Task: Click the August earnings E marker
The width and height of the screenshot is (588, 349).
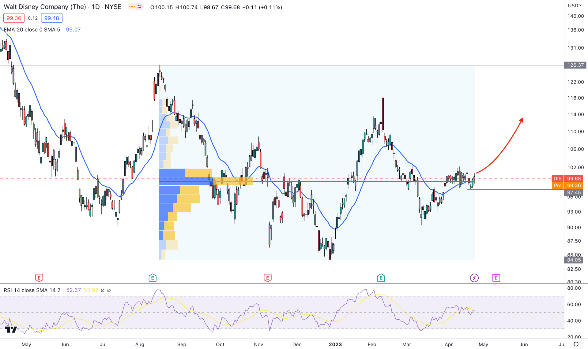Action: point(153,278)
